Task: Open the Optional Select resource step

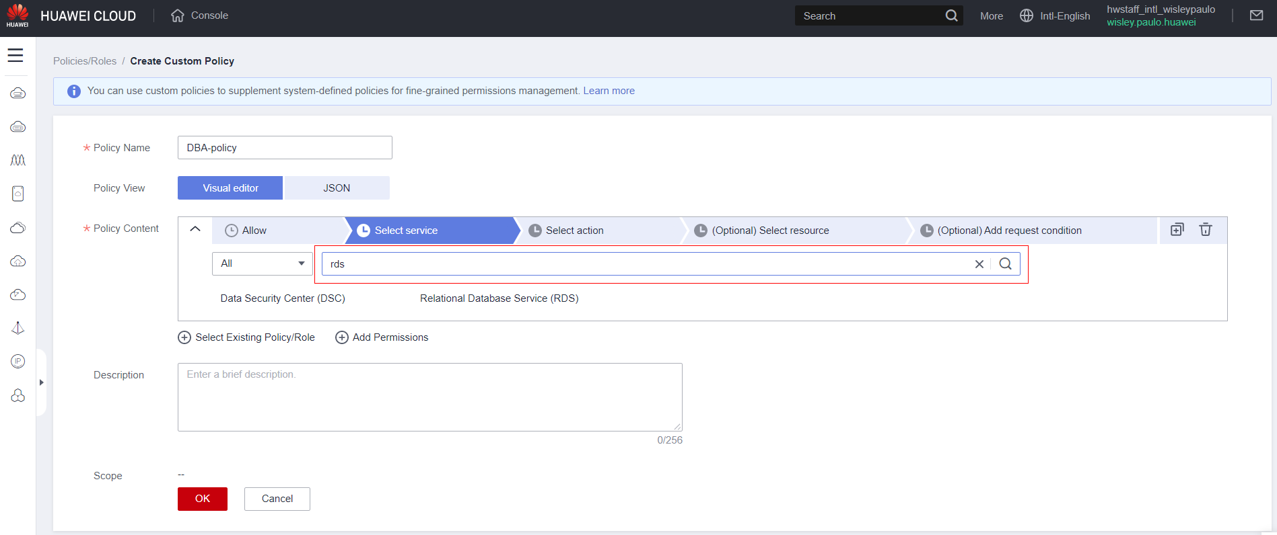Action: [x=770, y=231]
